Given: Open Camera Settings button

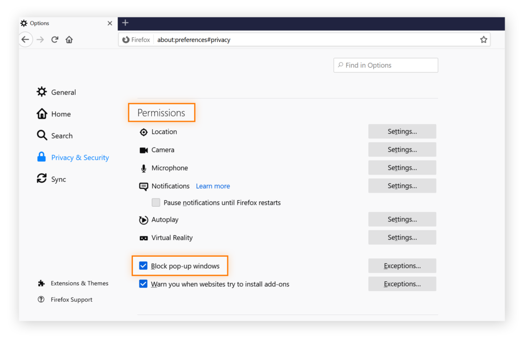Looking at the screenshot, I should coord(402,150).
